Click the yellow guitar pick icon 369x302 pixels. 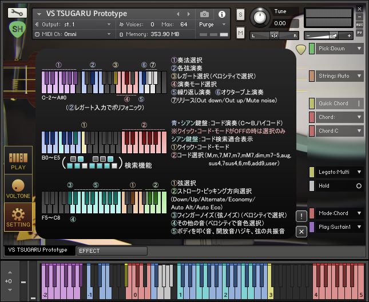[301, 49]
